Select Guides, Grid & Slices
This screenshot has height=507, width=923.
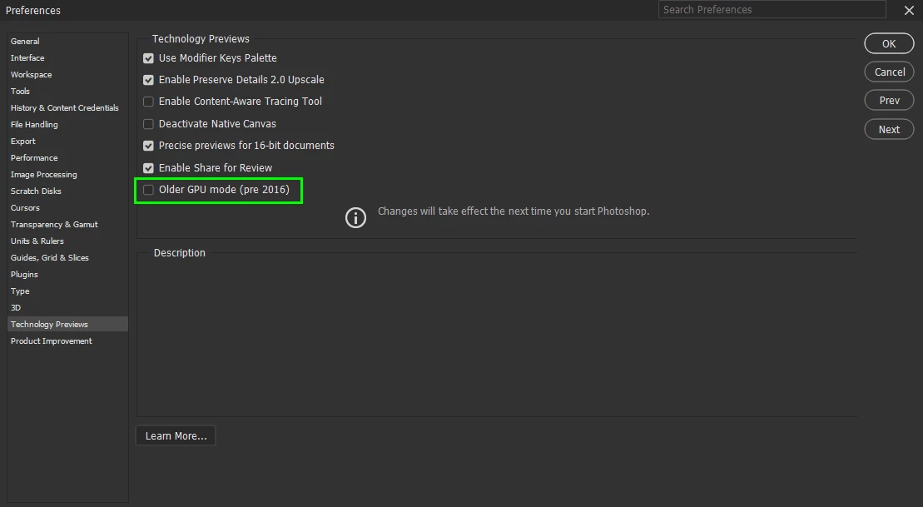pos(67,257)
